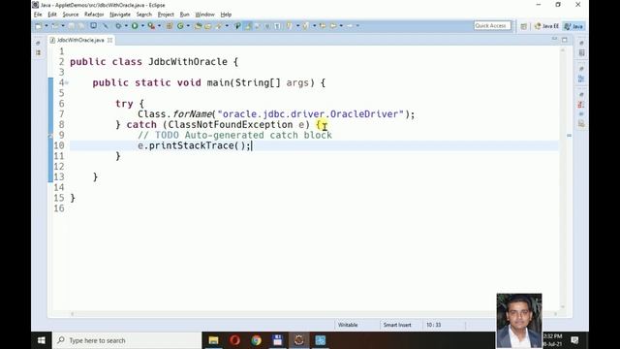This screenshot has height=349, width=620.
Task: Switch to the Java EE perspective
Action: (x=546, y=26)
